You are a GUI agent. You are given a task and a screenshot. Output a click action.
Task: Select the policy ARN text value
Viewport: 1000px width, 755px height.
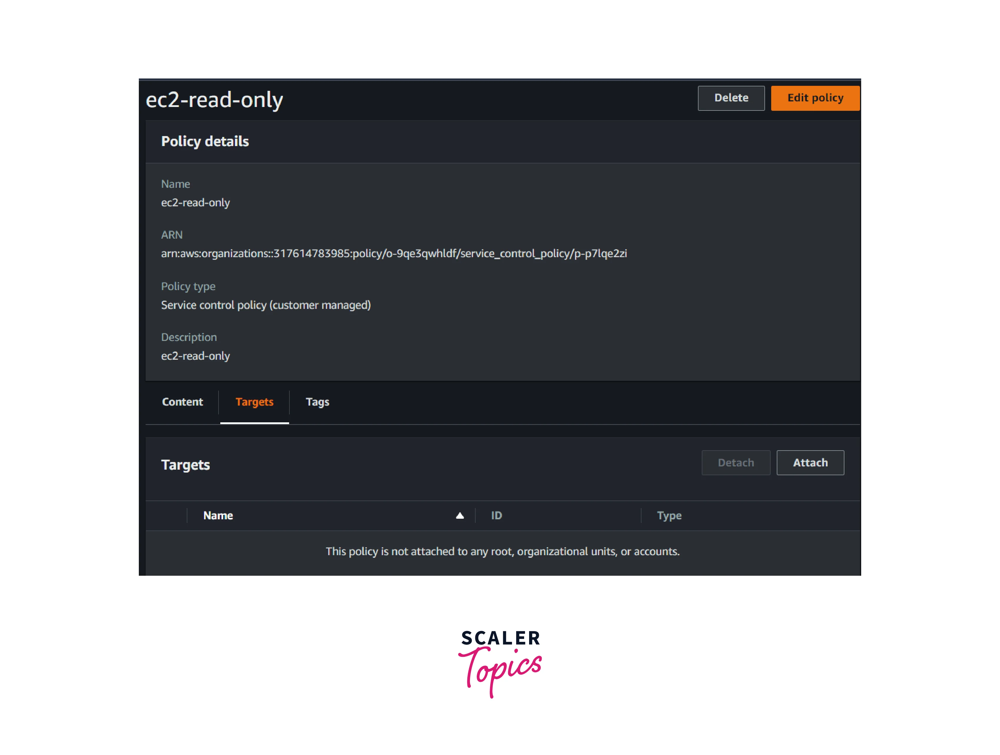[x=394, y=253]
